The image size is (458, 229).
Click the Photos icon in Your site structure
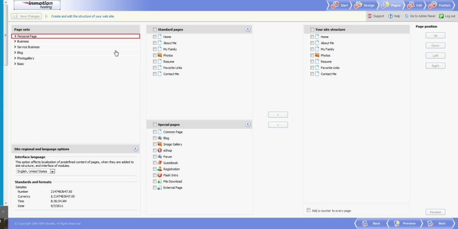coord(317,55)
